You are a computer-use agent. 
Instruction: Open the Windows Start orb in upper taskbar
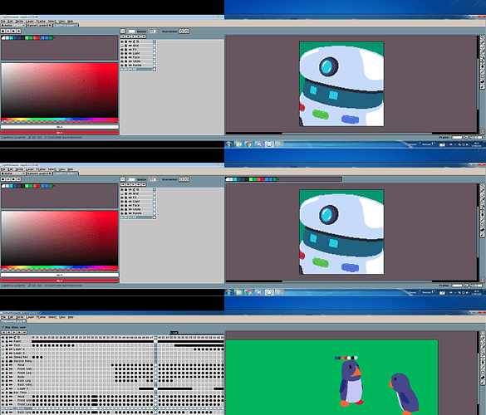[228, 144]
